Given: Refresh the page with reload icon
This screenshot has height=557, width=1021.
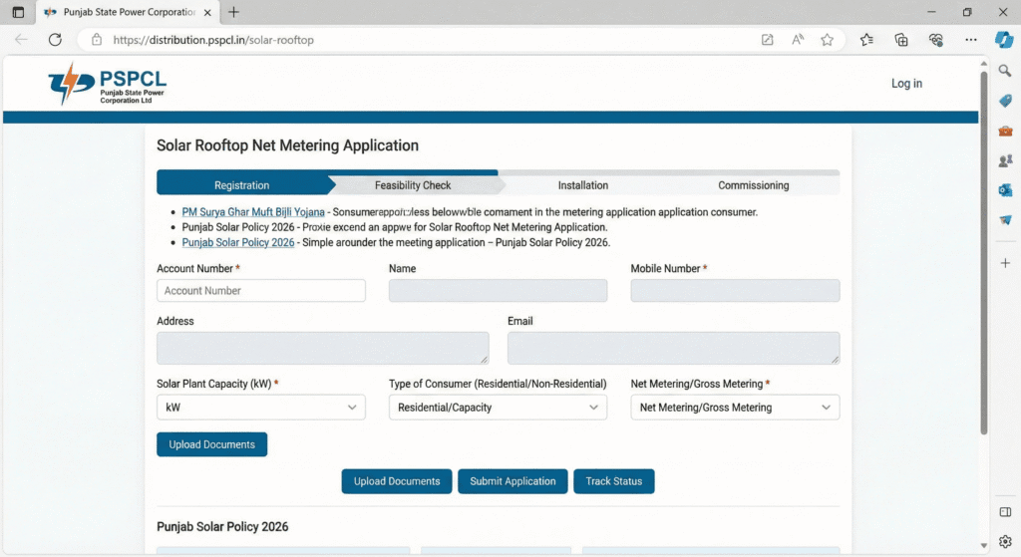Looking at the screenshot, I should (55, 40).
